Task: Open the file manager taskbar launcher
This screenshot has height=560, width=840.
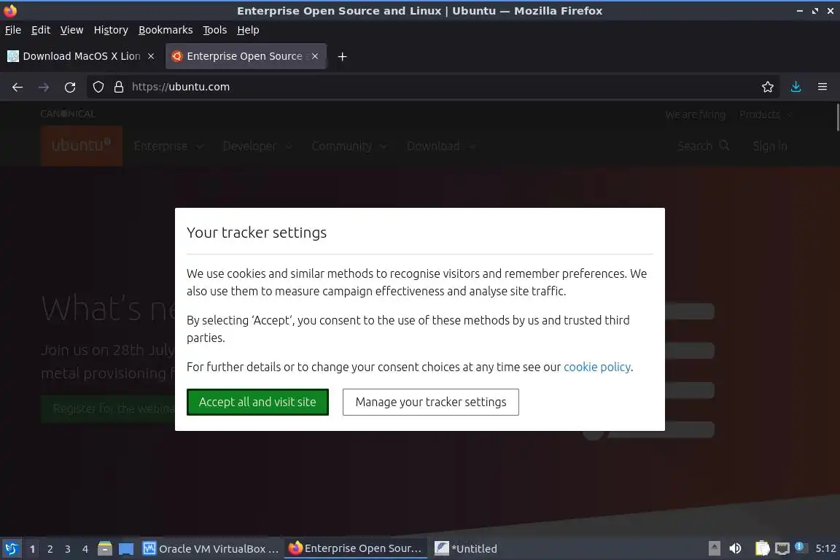Action: (105, 549)
